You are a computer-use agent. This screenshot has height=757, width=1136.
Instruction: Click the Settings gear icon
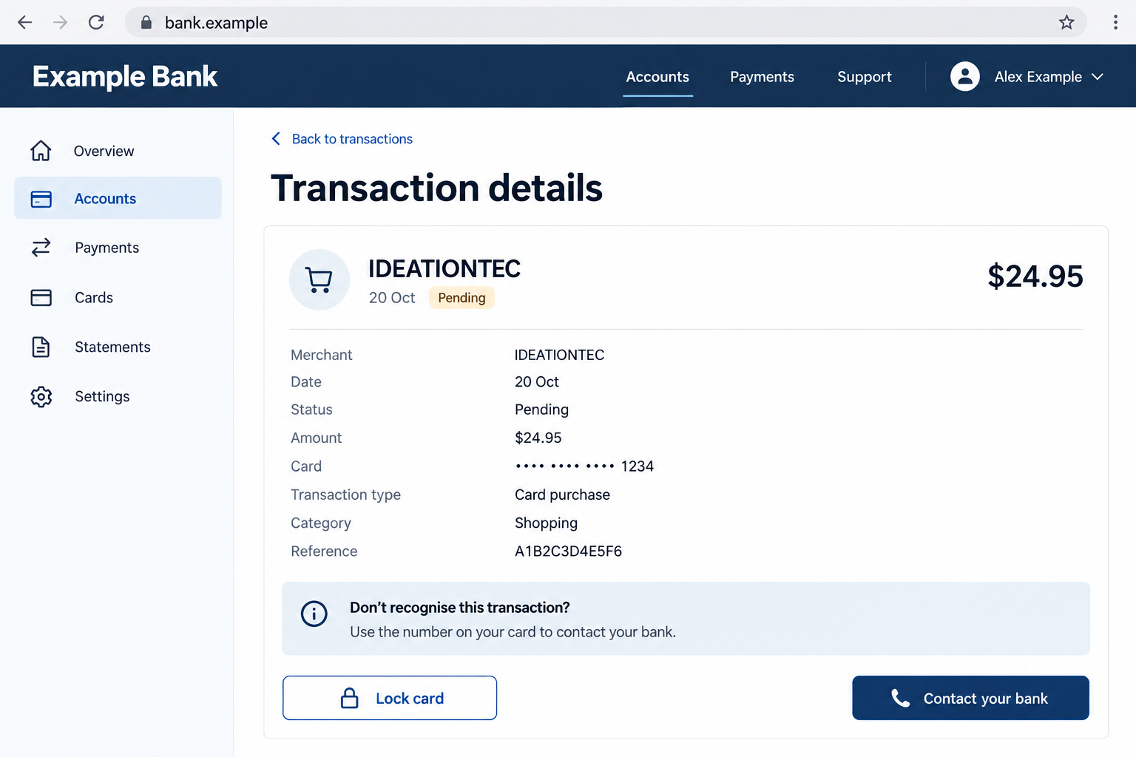[41, 397]
